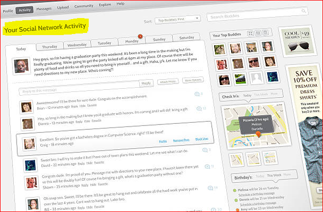The height and width of the screenshot is (212, 323).
Task: Click the Cool Shades sunglasses ad thumbnail
Action: pos(297,41)
